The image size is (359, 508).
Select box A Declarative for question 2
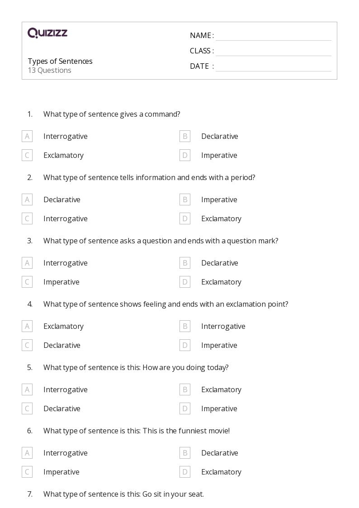click(x=27, y=199)
